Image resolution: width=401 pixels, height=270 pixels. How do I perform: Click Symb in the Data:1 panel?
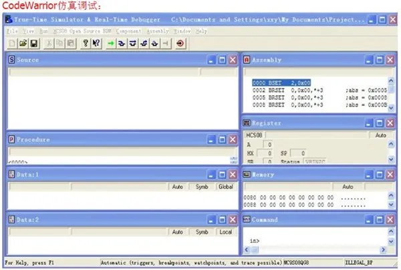[202, 187]
